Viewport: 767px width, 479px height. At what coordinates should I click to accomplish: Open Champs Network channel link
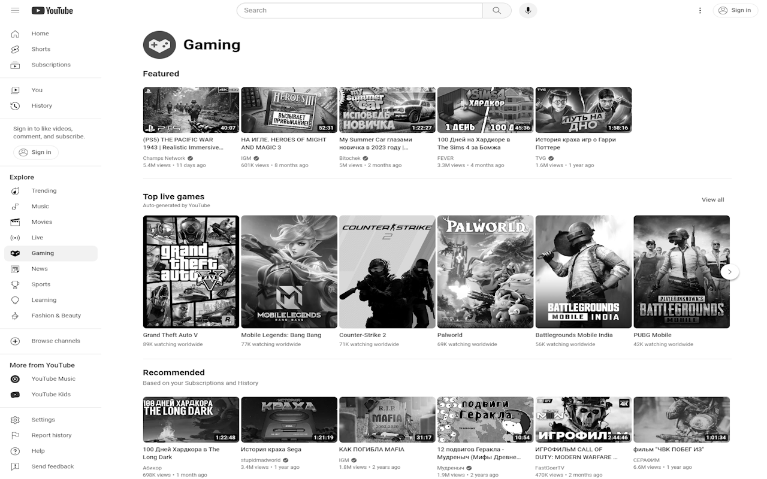[164, 158]
